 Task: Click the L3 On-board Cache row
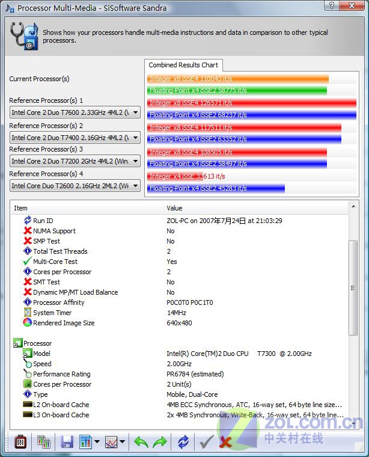coord(180,415)
